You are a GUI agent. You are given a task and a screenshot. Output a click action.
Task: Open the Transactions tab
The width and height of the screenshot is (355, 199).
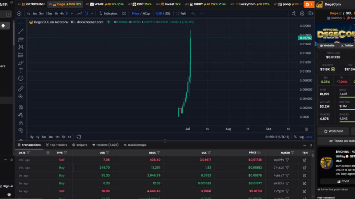(x=29, y=145)
